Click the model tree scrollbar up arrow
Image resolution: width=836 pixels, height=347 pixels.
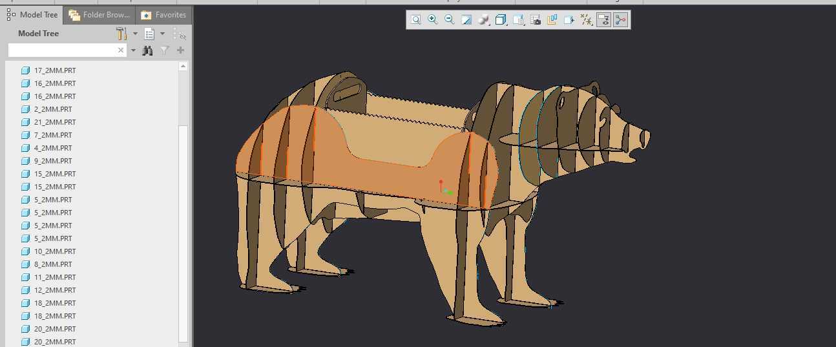click(x=183, y=66)
